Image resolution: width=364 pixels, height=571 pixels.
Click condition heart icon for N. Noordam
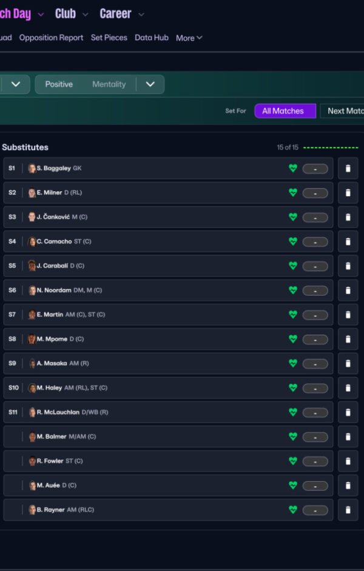tap(293, 290)
